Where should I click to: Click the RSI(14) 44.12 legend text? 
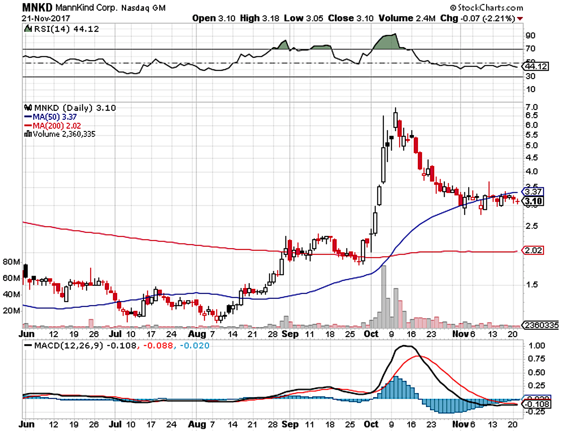pyautogui.click(x=66, y=29)
